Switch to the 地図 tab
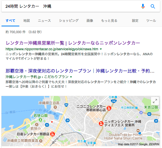This screenshot has height=148, width=162. click(27, 21)
